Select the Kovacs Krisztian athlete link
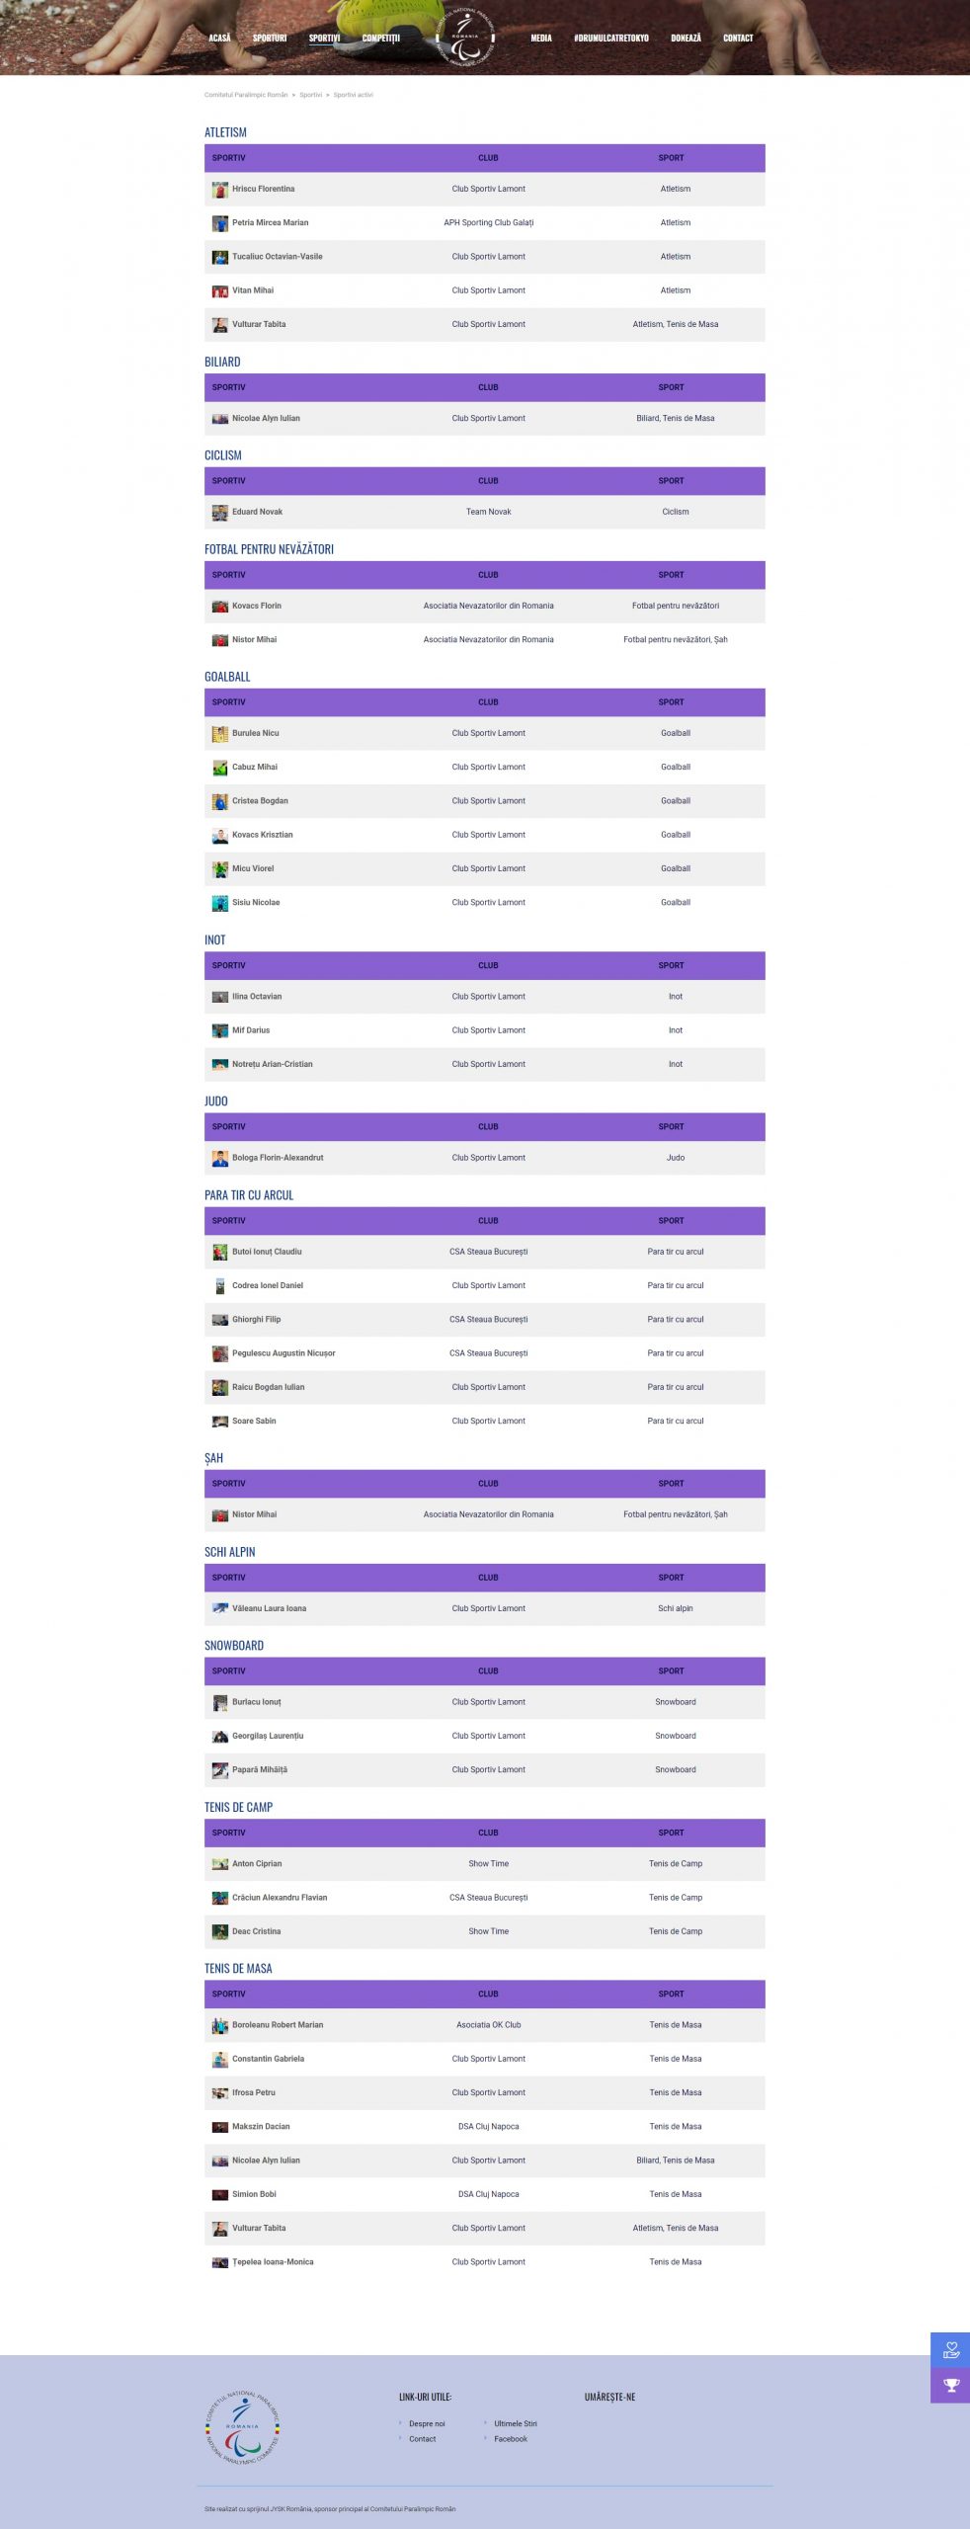 [x=262, y=835]
